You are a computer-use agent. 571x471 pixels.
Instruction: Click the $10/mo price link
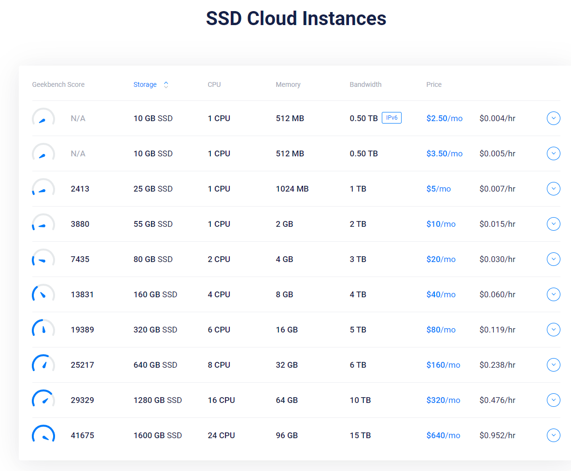[x=441, y=224]
